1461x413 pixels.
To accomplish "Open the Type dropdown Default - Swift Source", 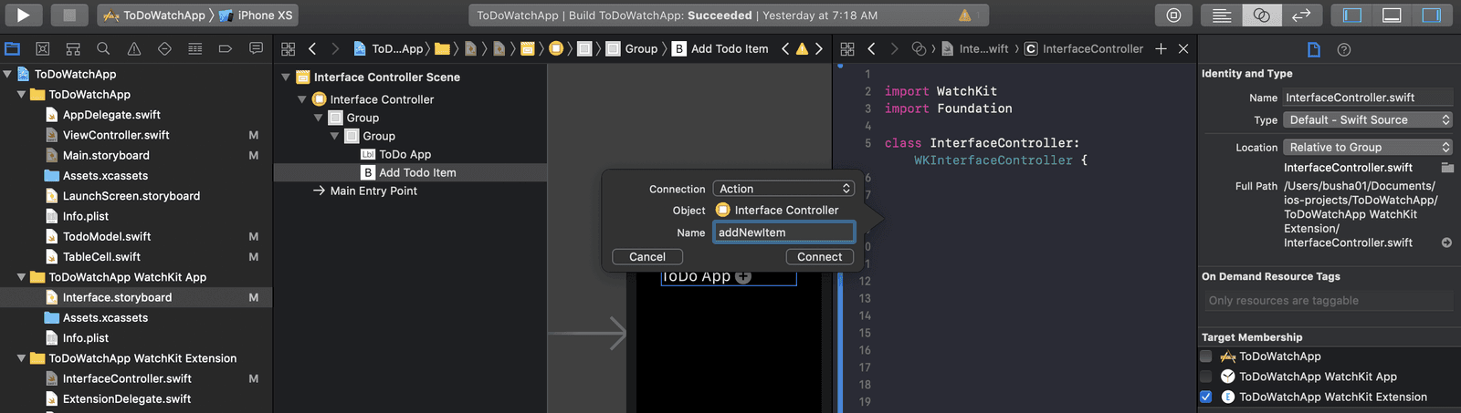I will pos(1367,120).
